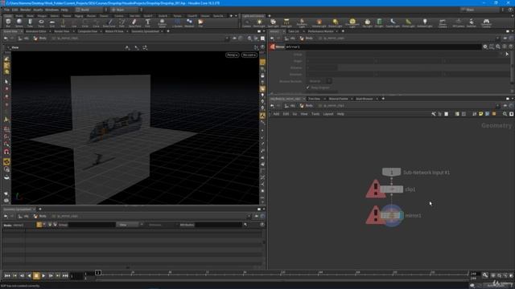
Task: Add a Caustic Light from shelf
Action: click(393, 22)
